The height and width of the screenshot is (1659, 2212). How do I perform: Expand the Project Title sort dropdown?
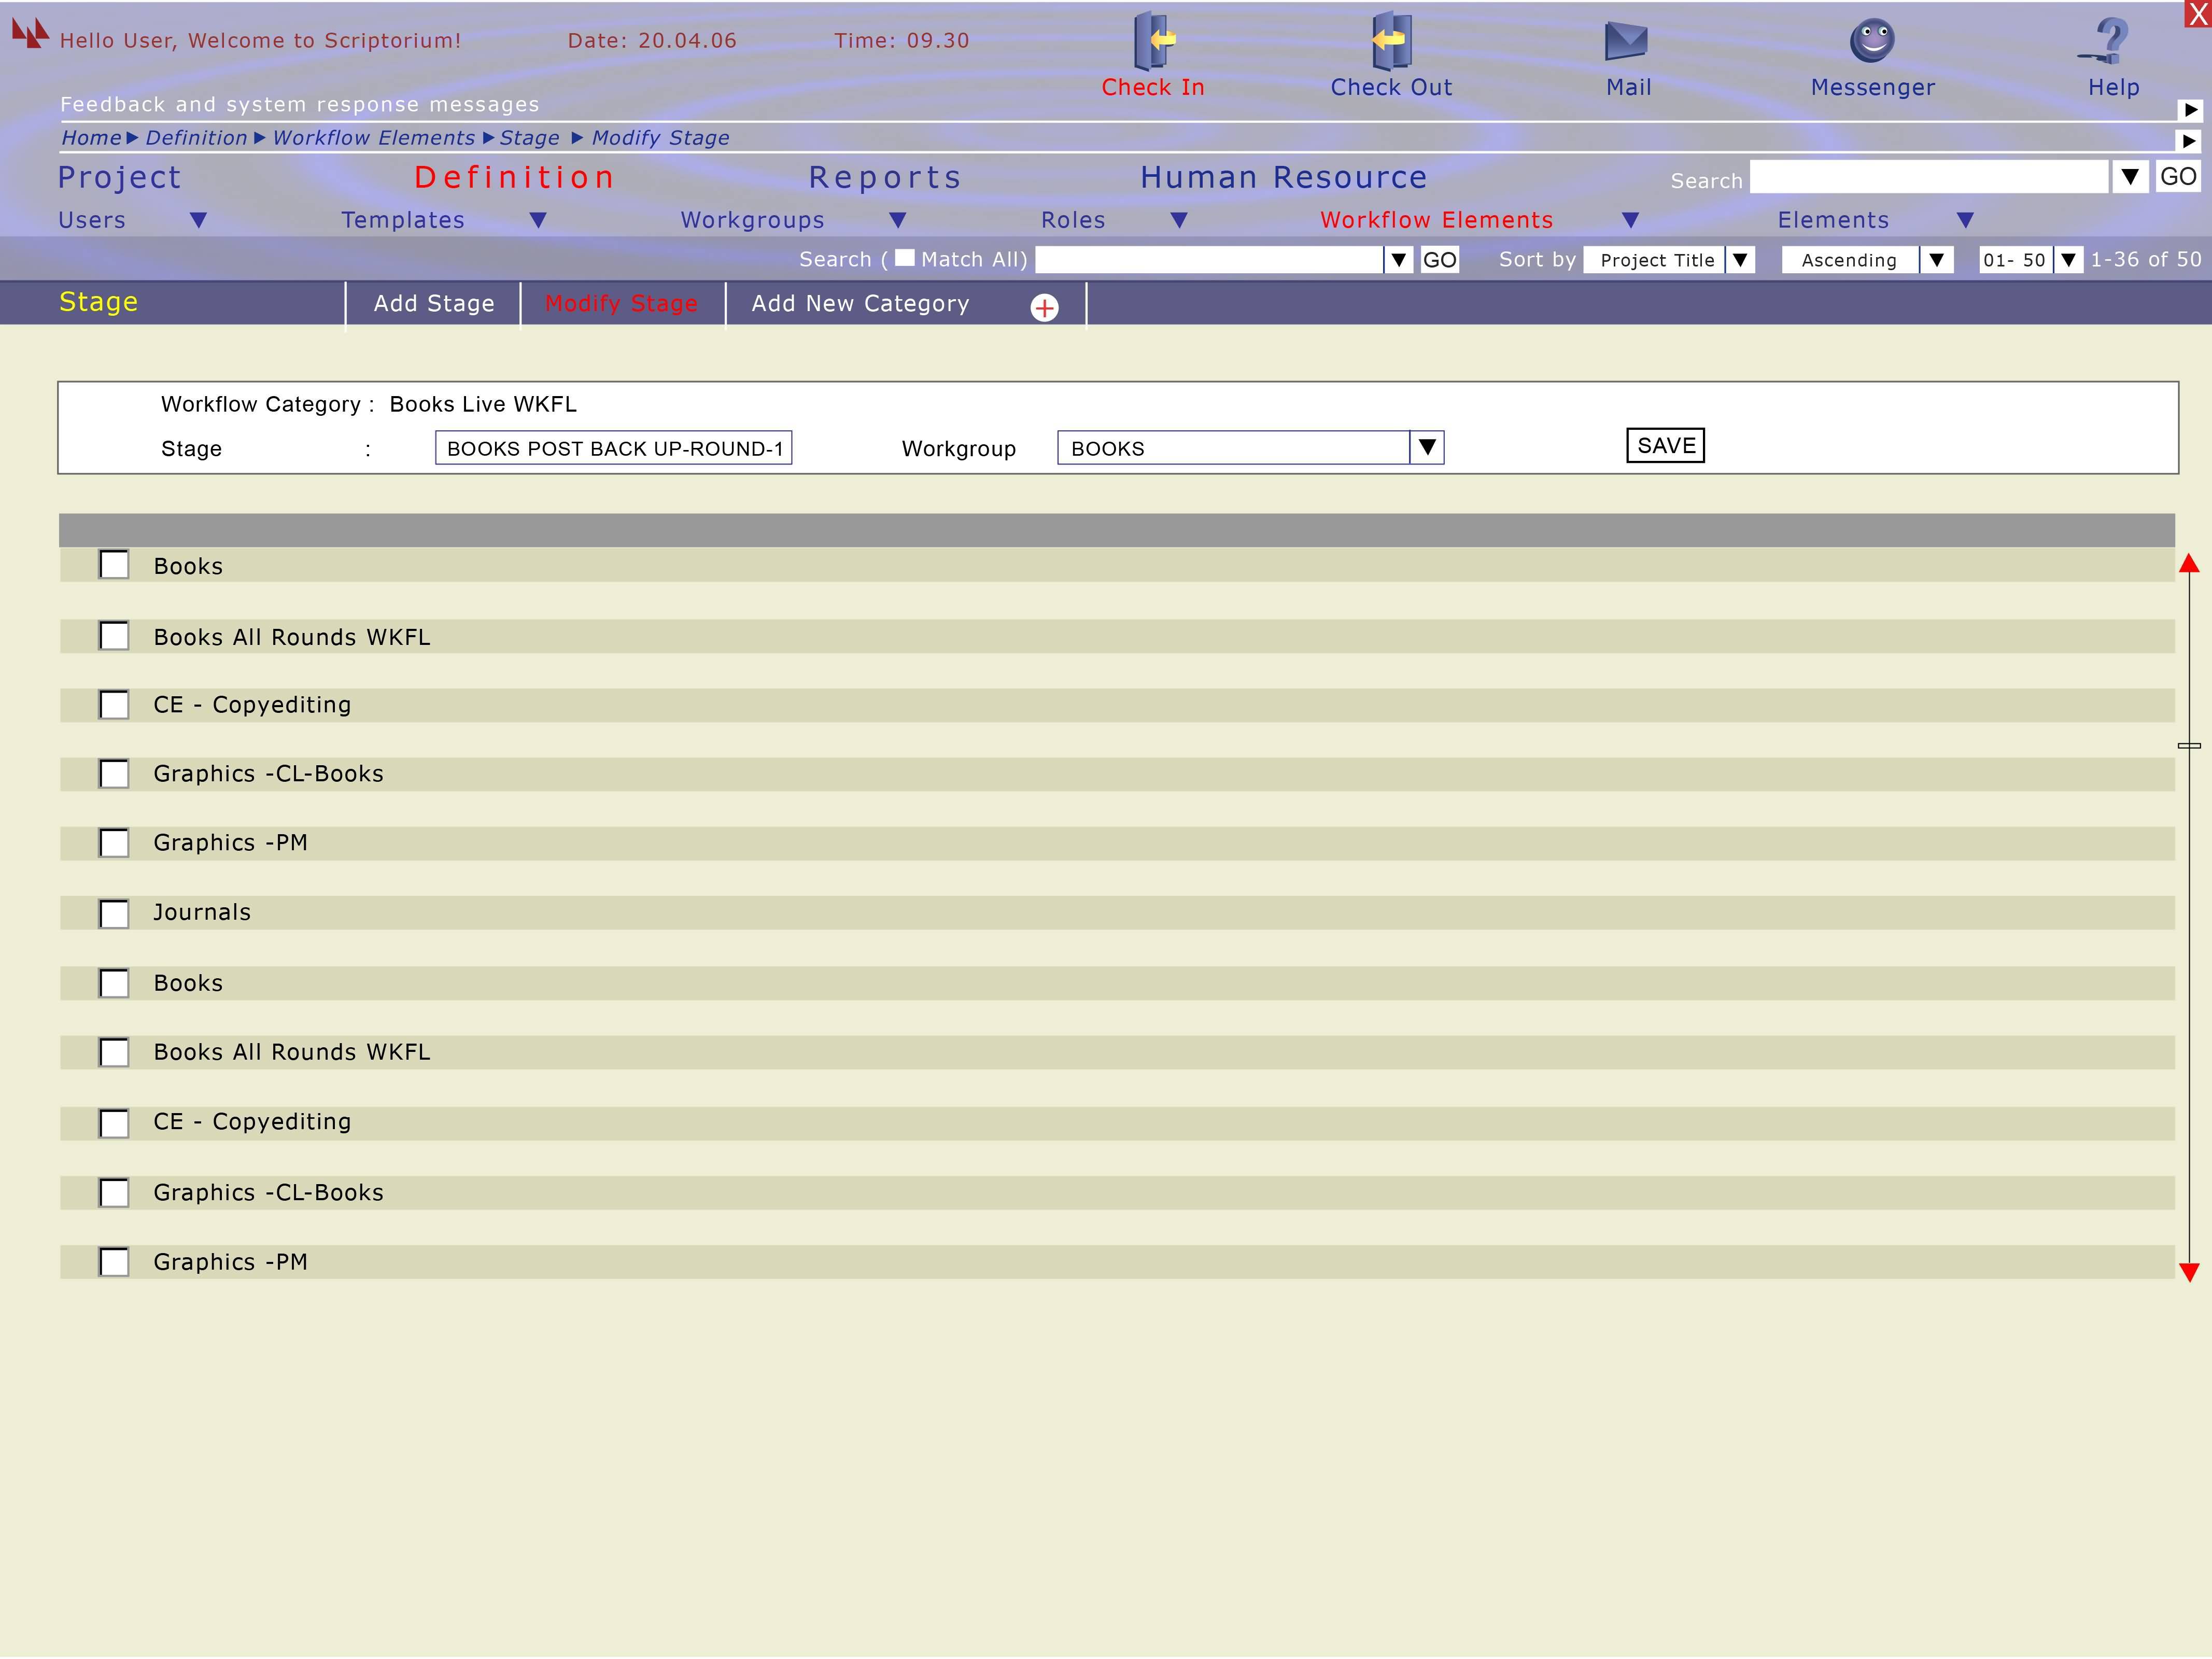click(1740, 260)
